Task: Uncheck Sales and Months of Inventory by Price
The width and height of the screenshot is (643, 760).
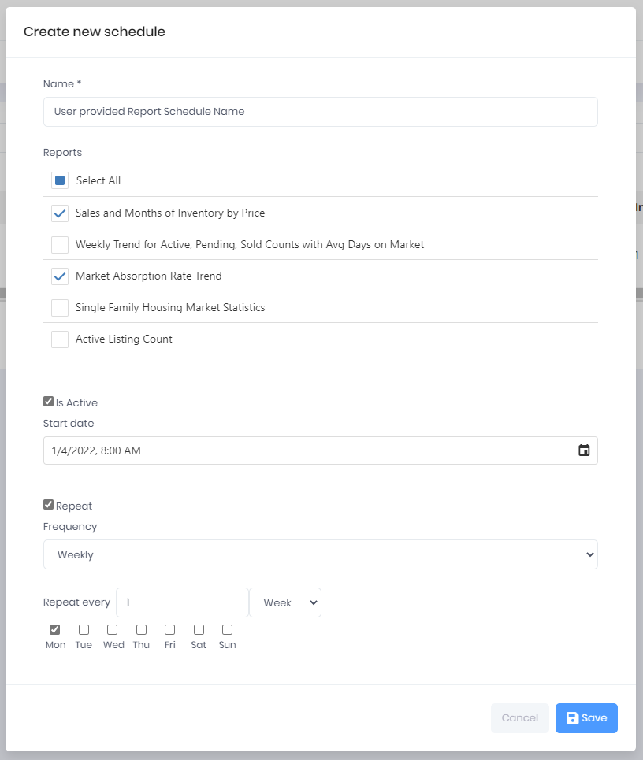Action: point(60,213)
